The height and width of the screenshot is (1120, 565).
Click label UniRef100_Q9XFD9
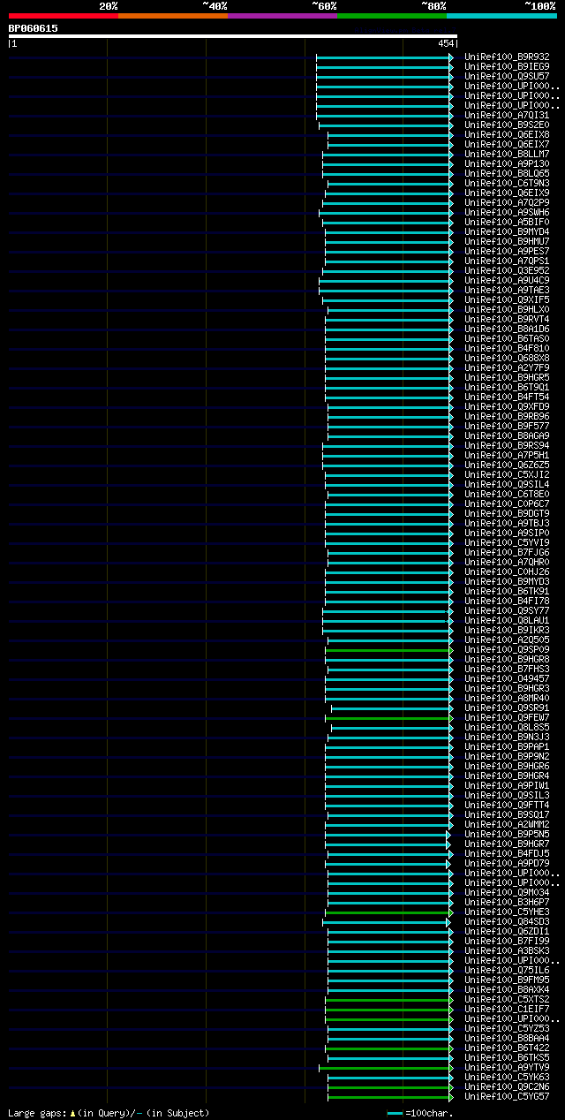pyautogui.click(x=507, y=406)
